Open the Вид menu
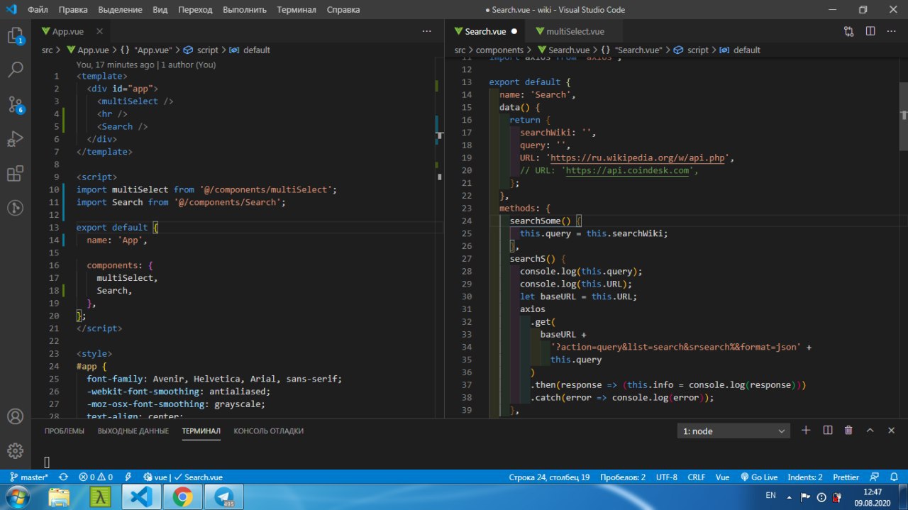 pos(160,10)
